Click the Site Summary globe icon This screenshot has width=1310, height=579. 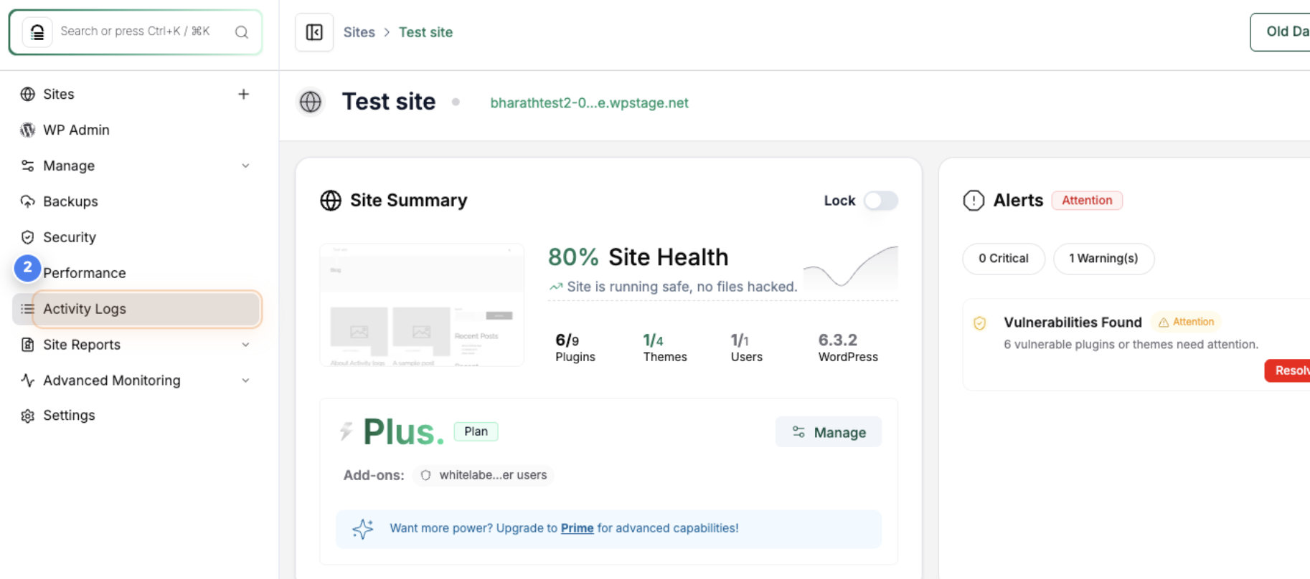coord(331,201)
